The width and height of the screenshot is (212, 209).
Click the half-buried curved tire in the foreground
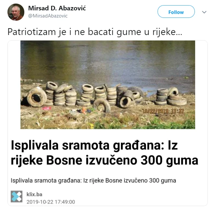click(102, 105)
